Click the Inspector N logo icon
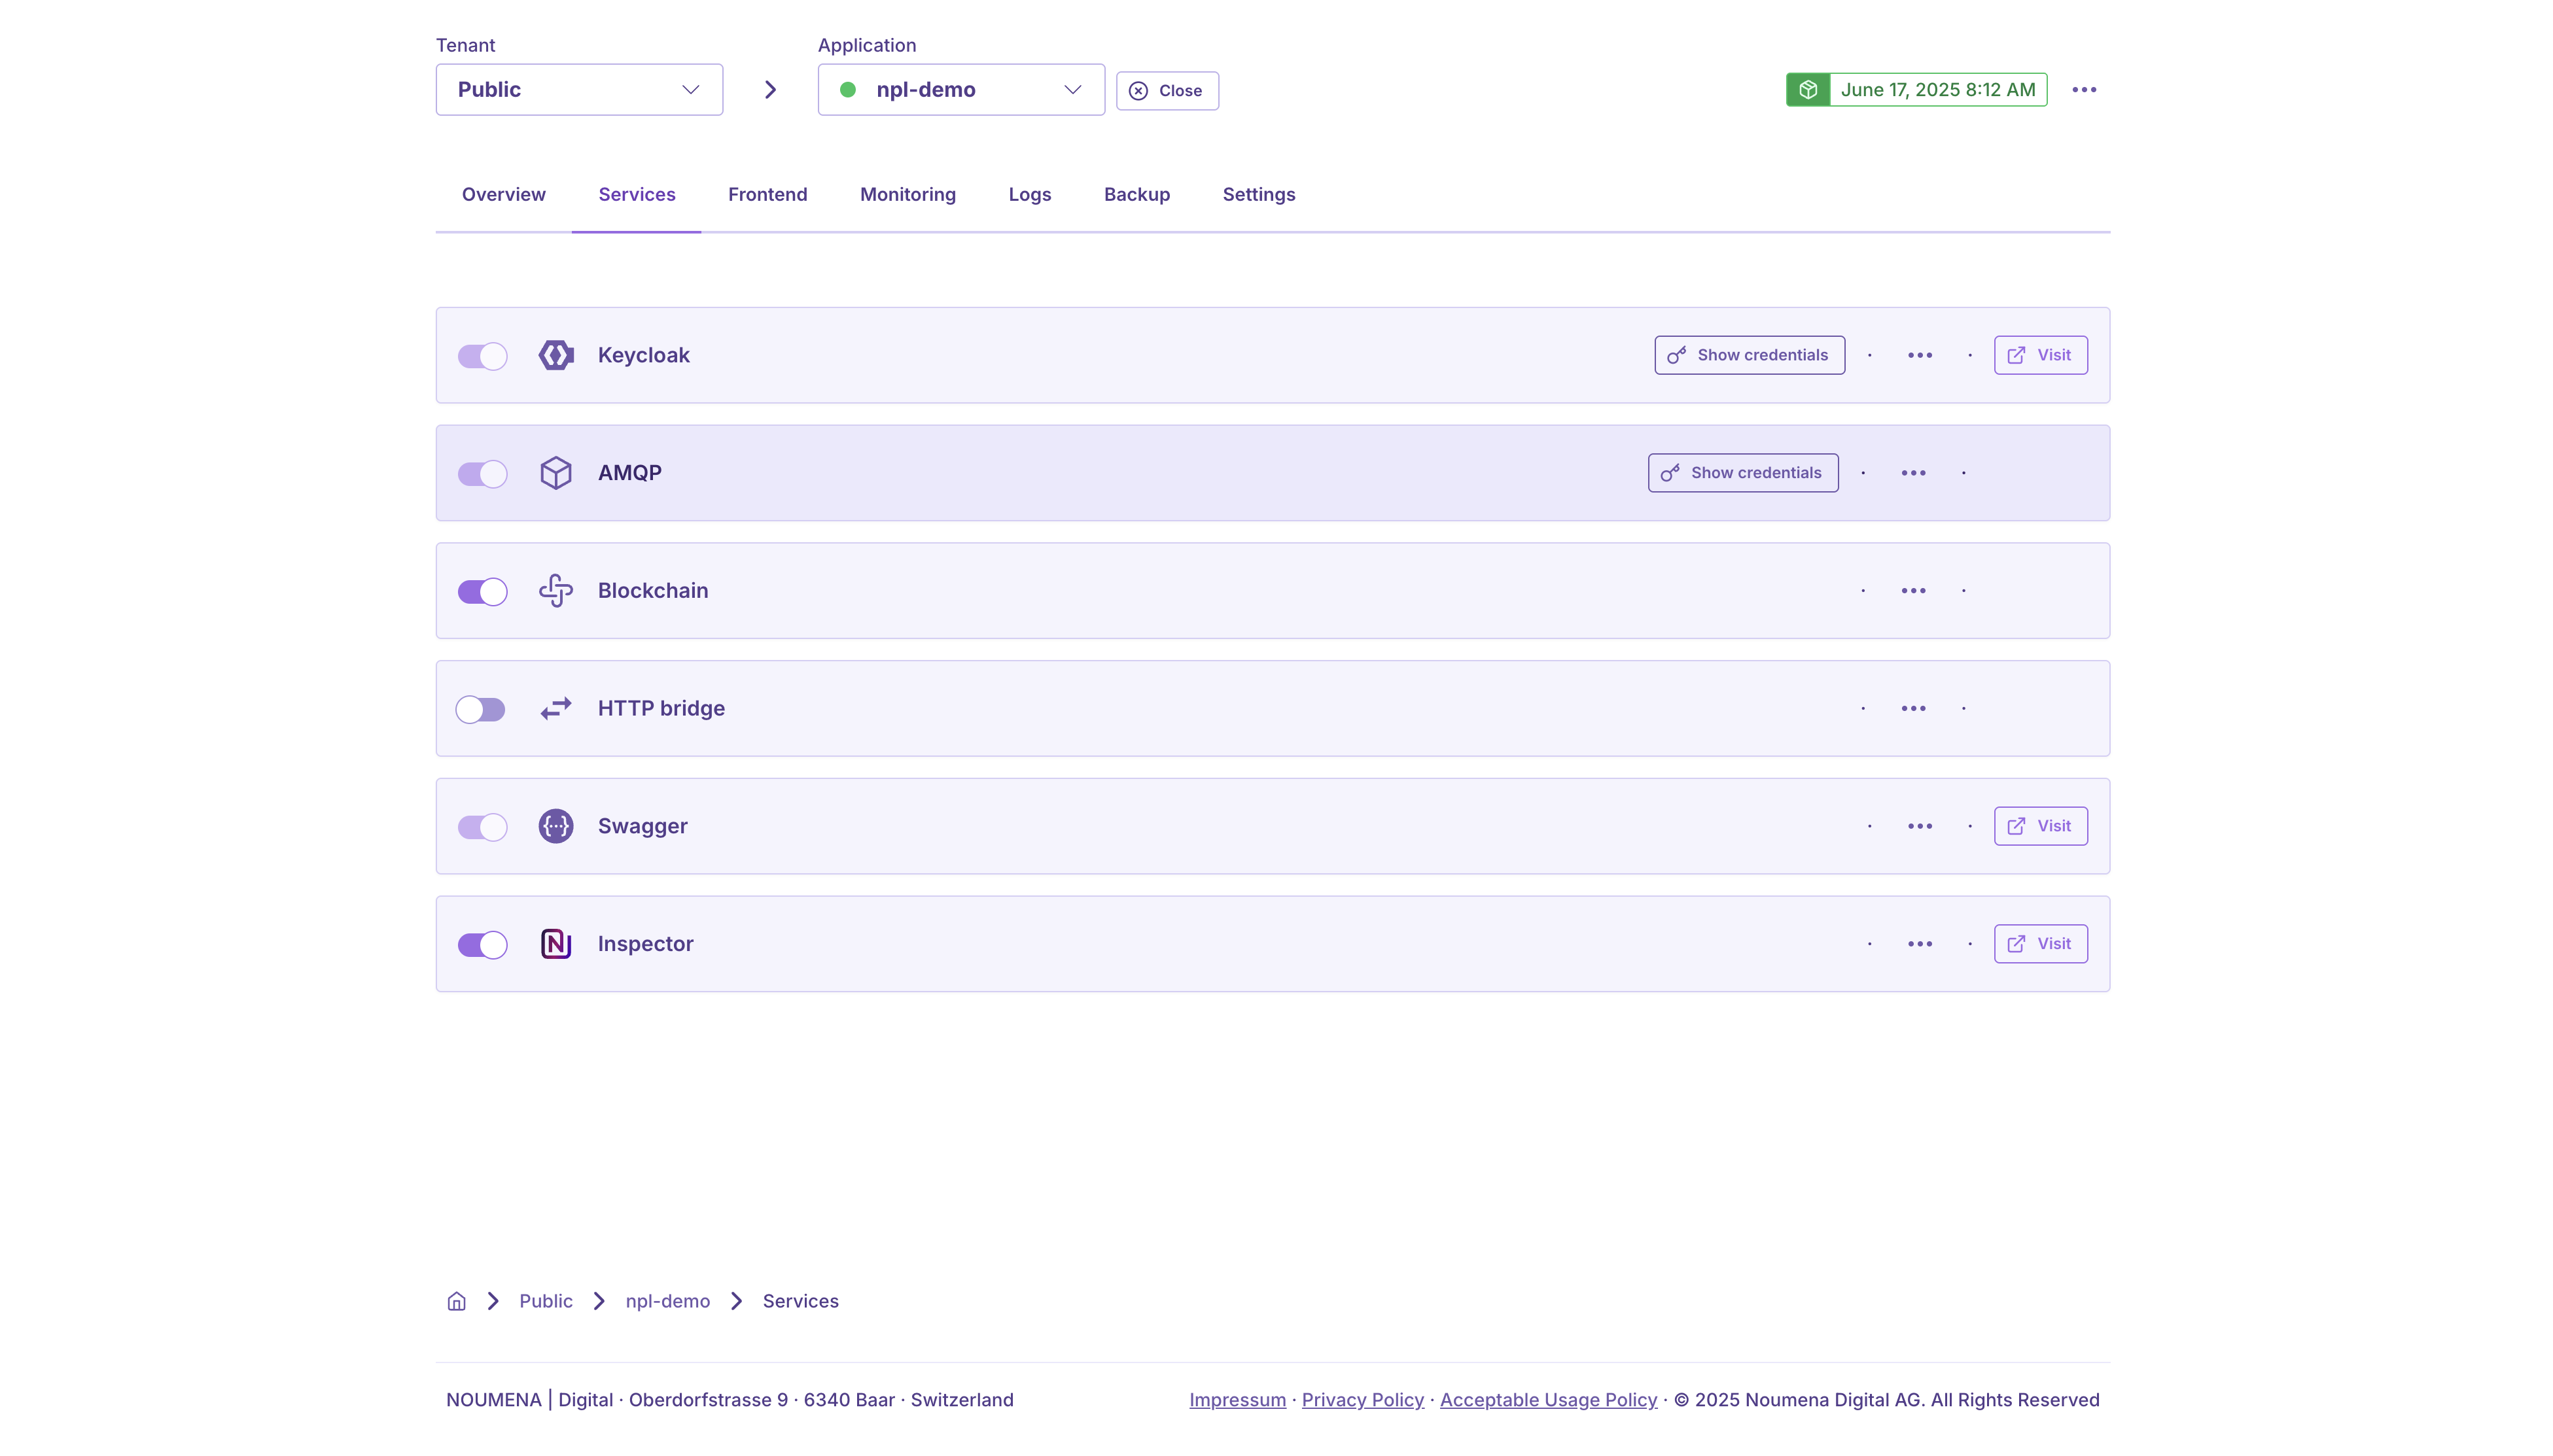This screenshot has width=2553, height=1456. pyautogui.click(x=555, y=944)
